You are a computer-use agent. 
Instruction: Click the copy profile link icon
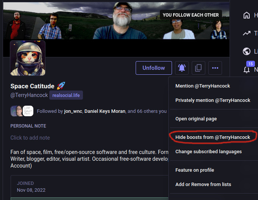198,68
